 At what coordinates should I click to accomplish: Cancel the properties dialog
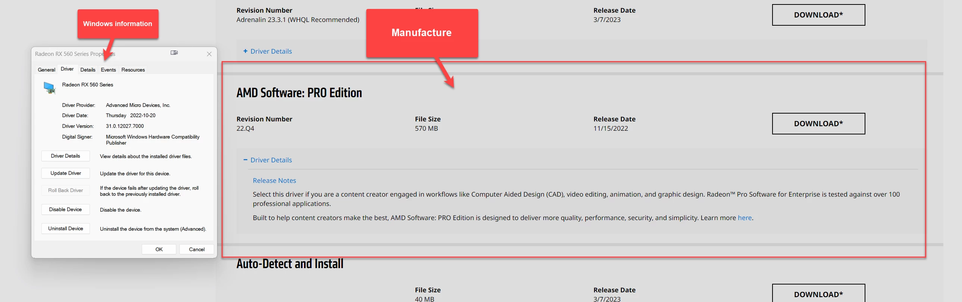coord(197,249)
